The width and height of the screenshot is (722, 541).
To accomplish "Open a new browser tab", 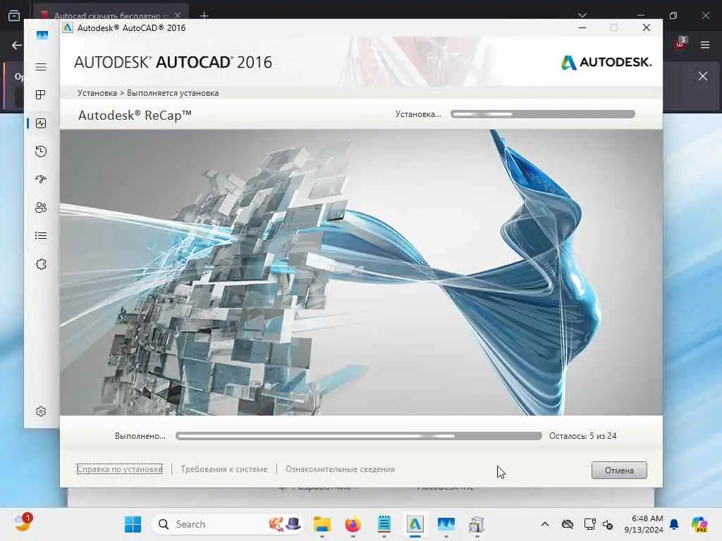I will pyautogui.click(x=204, y=15).
